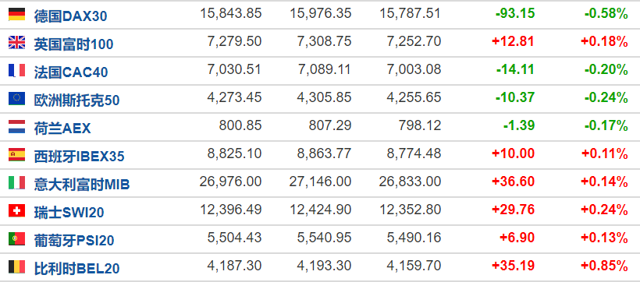Viewport: 640px width, 282px height.
Task: Click the Portuguese flag icon
Action: coord(16,239)
